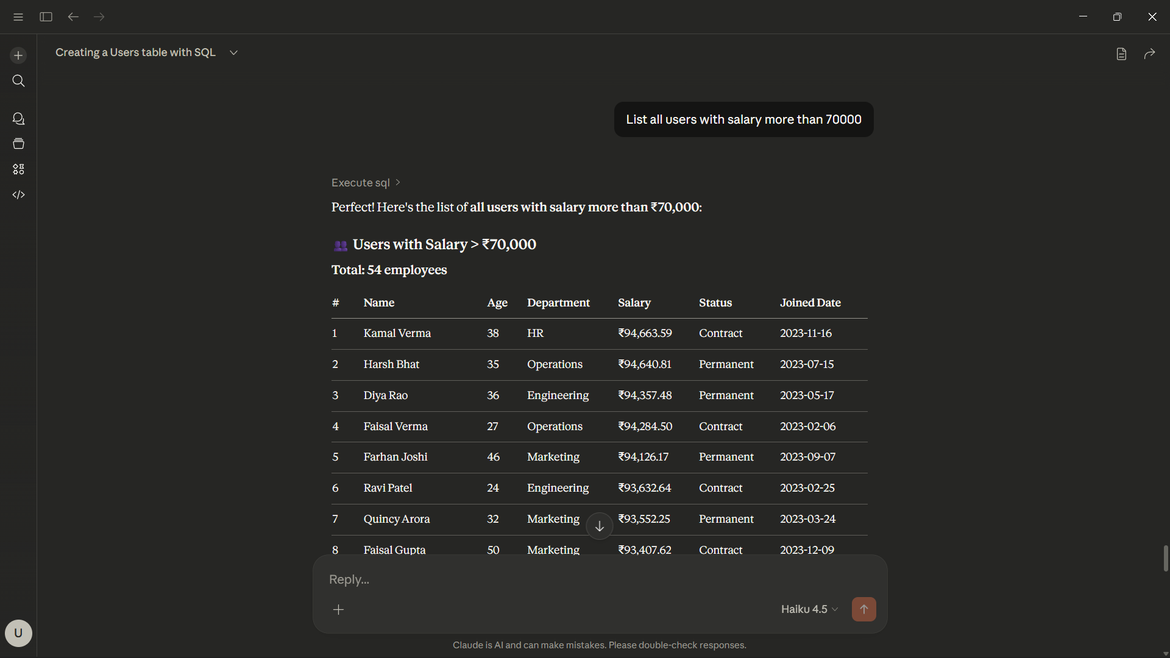Share the conversation via share arrow icon
1170x658 pixels.
(1150, 54)
